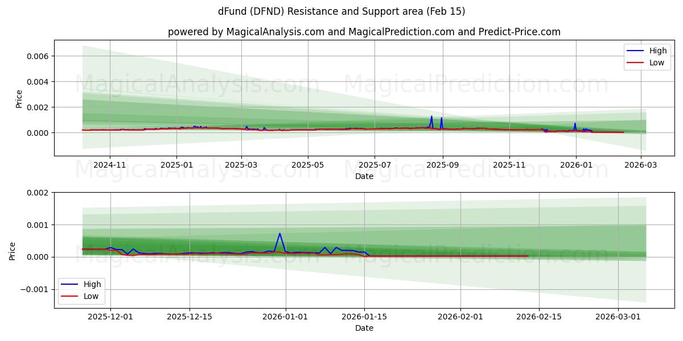The image size is (683, 341).
Task: Click the top chart 'Price' axis label
Action: point(19,98)
